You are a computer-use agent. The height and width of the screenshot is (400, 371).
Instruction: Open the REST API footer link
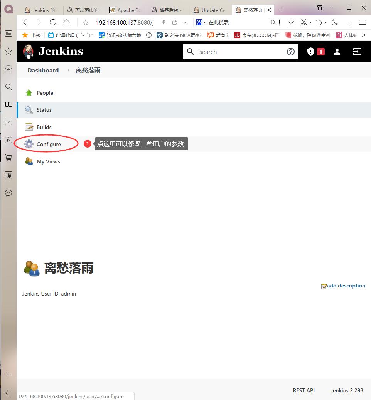click(304, 390)
